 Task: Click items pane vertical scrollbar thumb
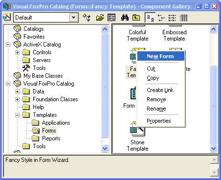(213, 105)
